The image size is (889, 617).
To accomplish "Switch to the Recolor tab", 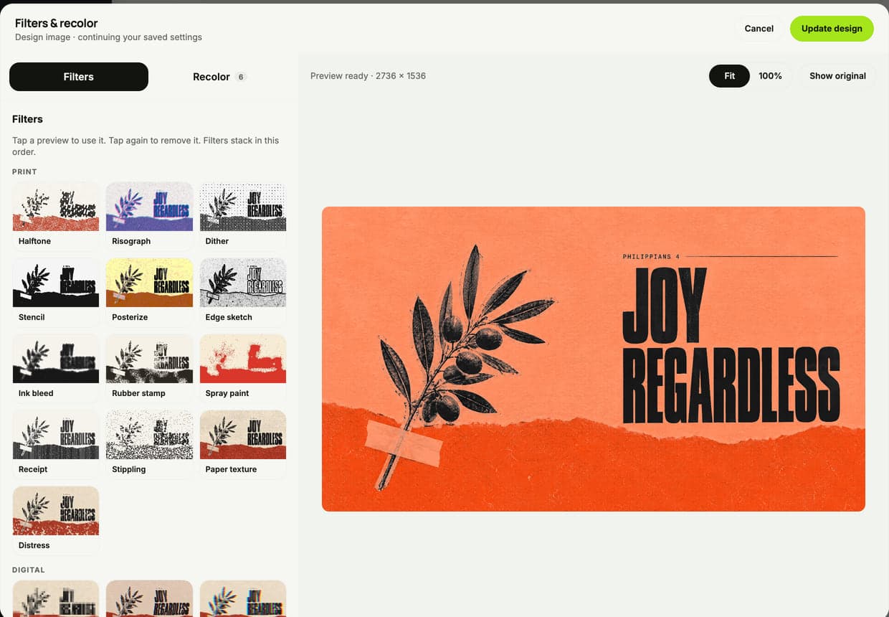I will click(219, 77).
